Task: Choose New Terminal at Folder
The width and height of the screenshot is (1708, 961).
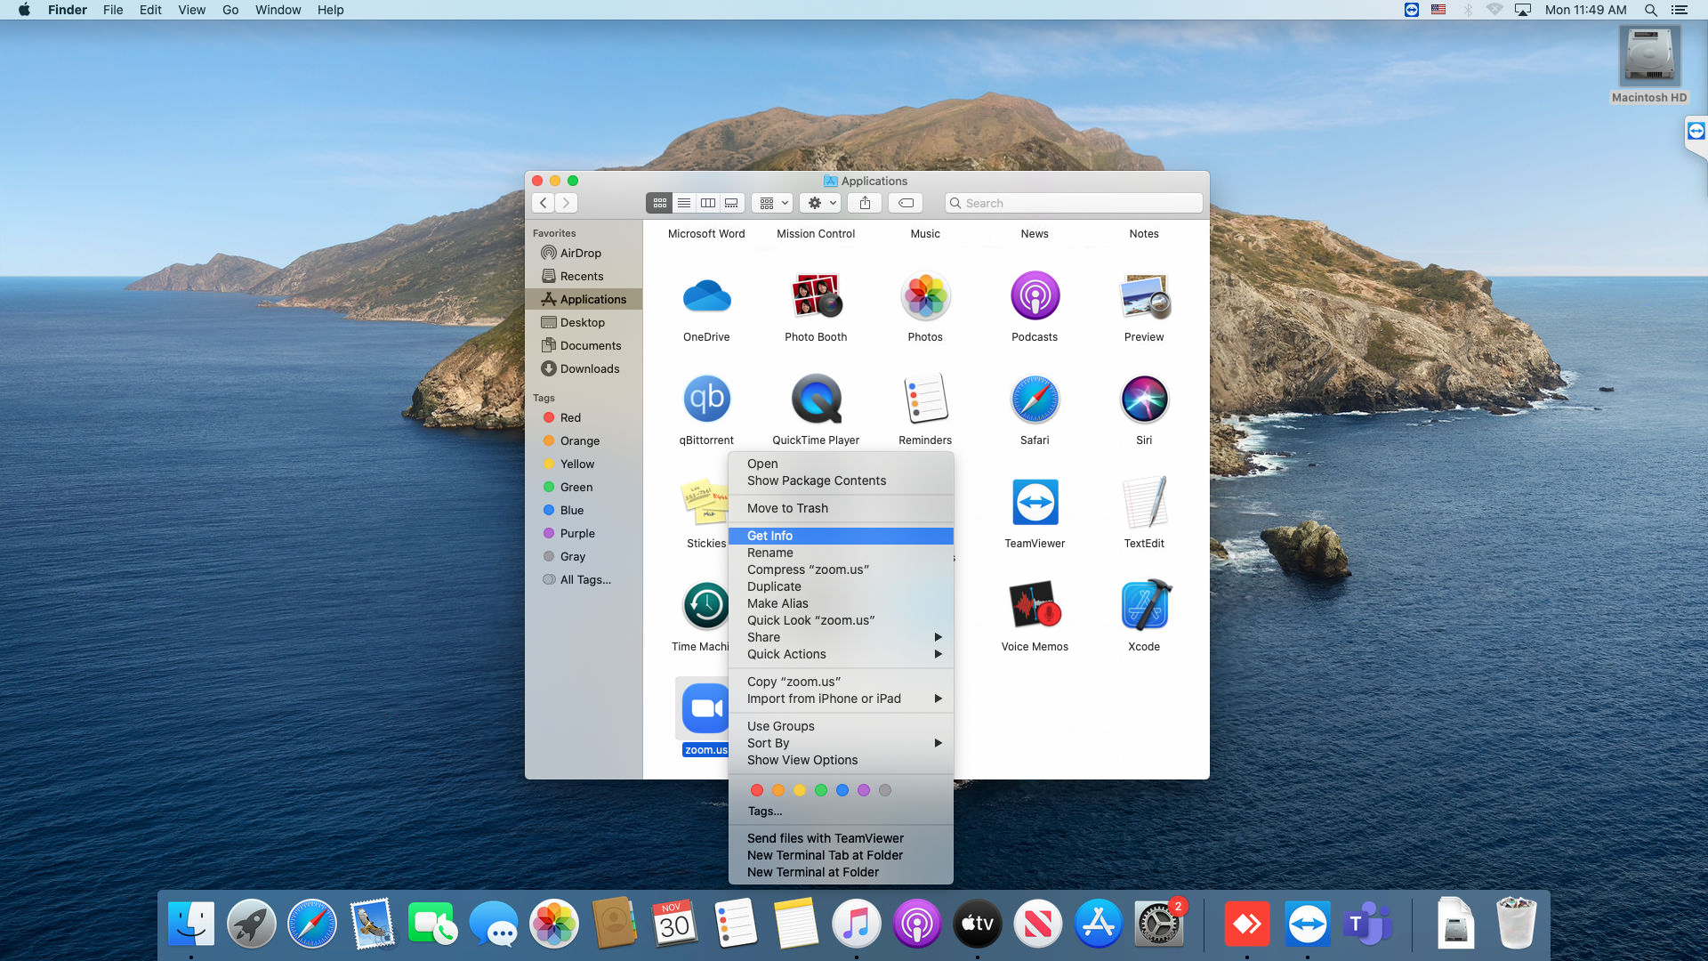Action: pyautogui.click(x=841, y=872)
